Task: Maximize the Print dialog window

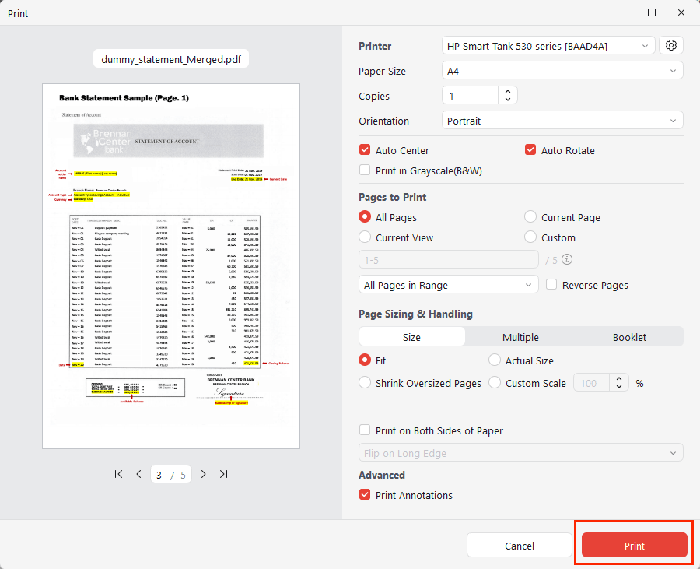Action: click(652, 12)
